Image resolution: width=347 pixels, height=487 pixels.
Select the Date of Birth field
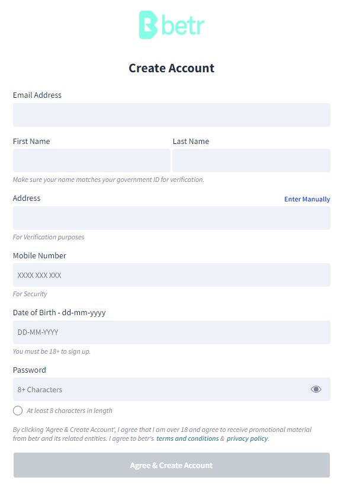[x=172, y=332]
